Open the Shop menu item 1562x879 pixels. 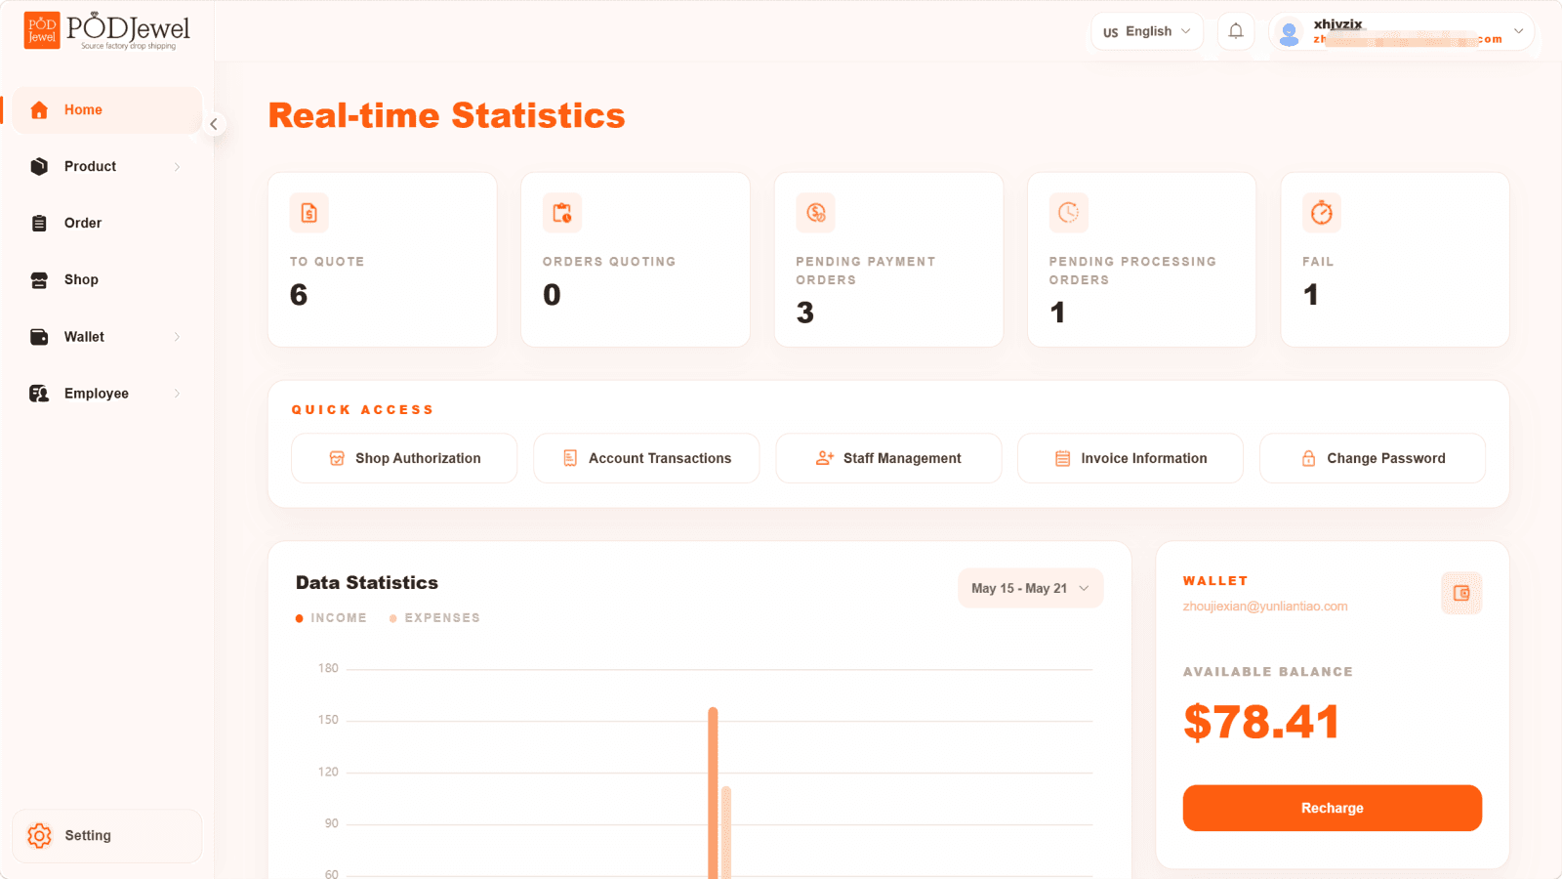tap(105, 279)
